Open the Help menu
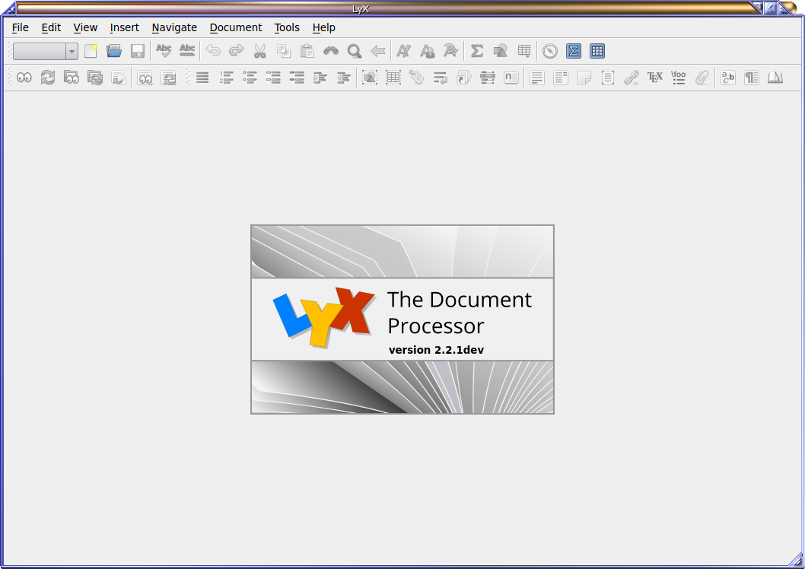Screen dimensions: 805x569 pos(323,27)
